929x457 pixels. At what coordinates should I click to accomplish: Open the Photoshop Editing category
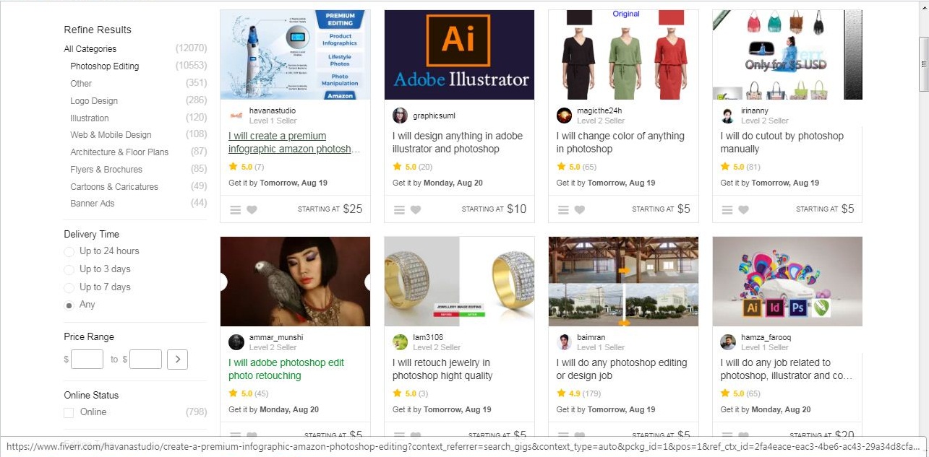point(104,66)
